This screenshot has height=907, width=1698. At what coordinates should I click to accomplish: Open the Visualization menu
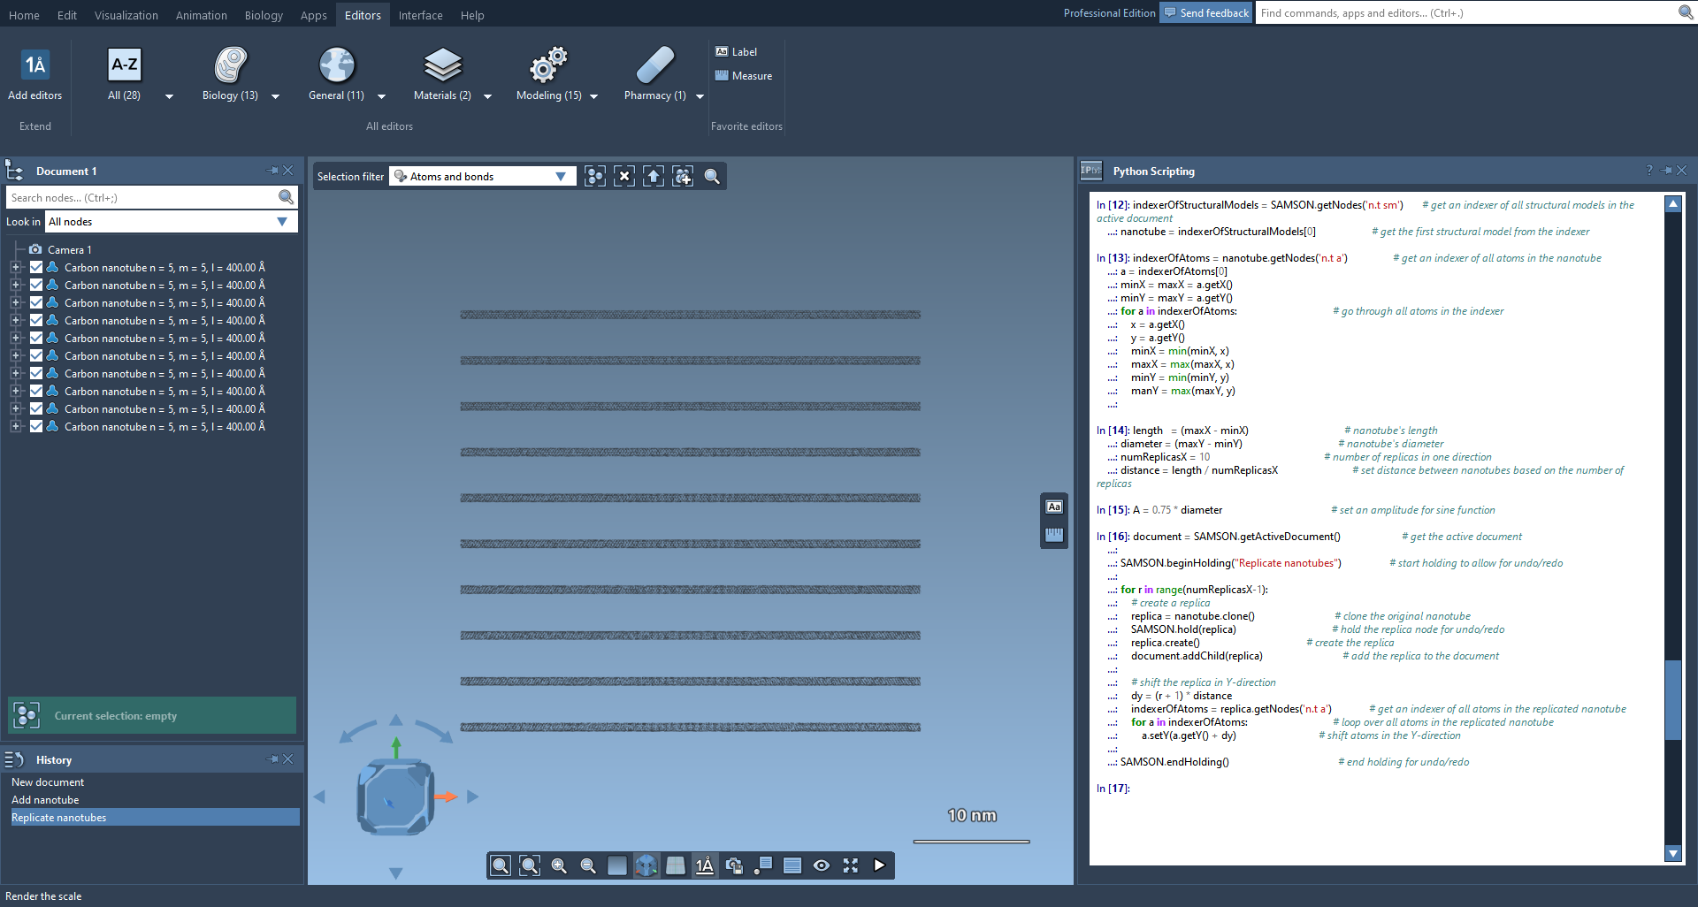pyautogui.click(x=126, y=15)
